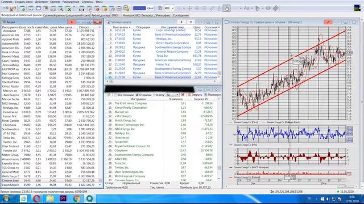
Task: Click Windows Start button
Action: [x=6, y=199]
